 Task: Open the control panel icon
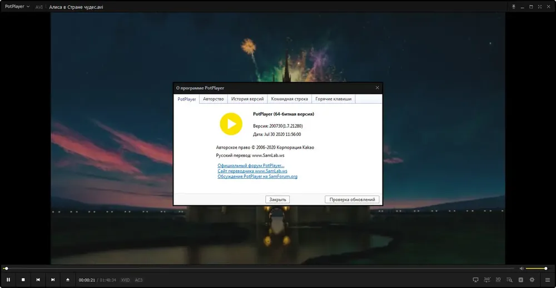pyautogui.click(x=521, y=280)
